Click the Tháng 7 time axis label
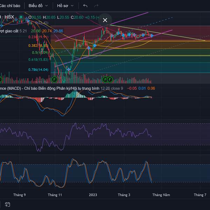Viewport: 210px width, 210px height. [200, 195]
